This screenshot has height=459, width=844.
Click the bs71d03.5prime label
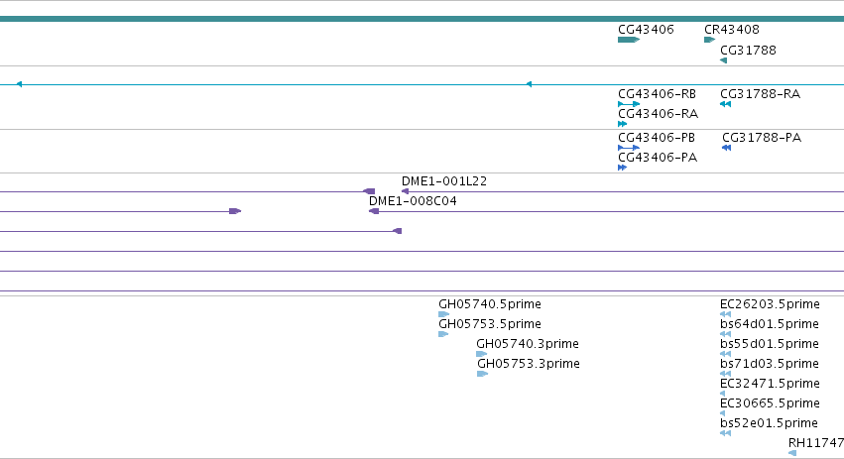(x=770, y=364)
